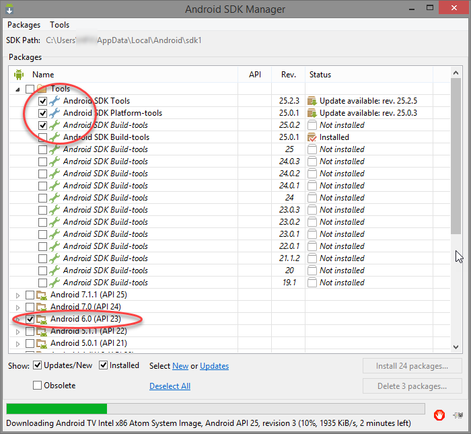Click the Tools folder icon
Image resolution: width=471 pixels, height=434 pixels.
pyautogui.click(x=42, y=89)
